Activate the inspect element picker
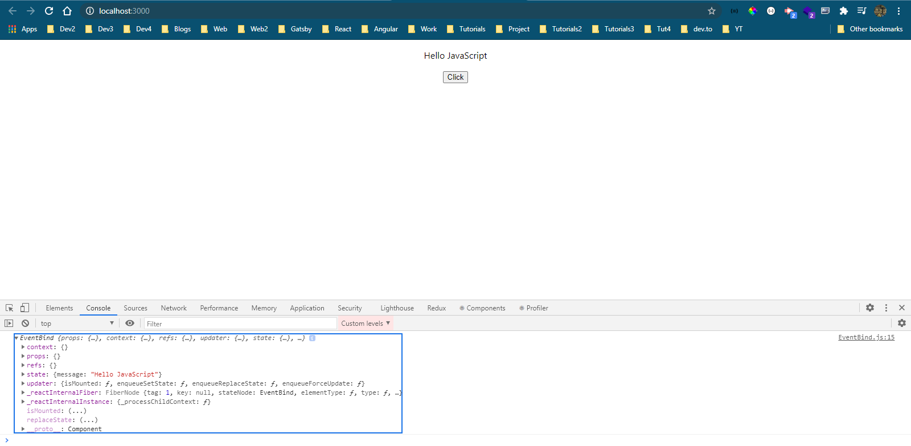 click(x=10, y=308)
